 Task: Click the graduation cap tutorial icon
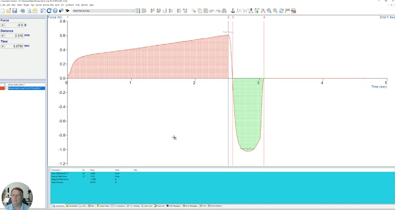point(67,11)
